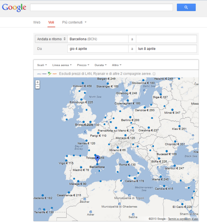This screenshot has height=223, width=207.
Task: Click the Stavanger € 160 price label
Action: click(107, 86)
